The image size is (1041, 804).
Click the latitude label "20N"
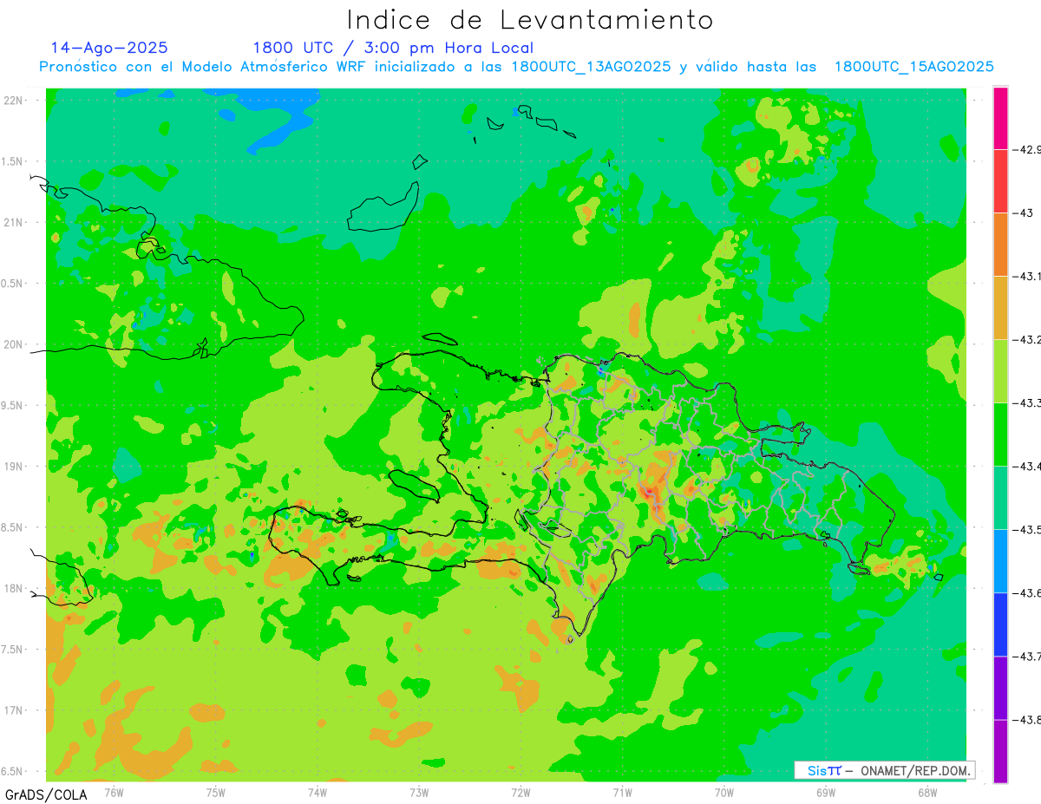click(x=13, y=344)
